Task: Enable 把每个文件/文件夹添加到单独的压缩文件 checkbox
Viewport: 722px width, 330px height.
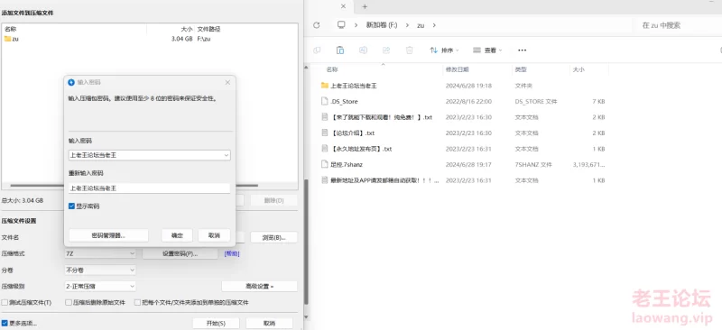Action: click(x=137, y=303)
